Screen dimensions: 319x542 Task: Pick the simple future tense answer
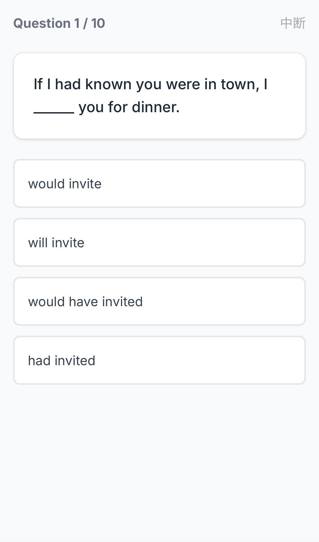tap(159, 243)
